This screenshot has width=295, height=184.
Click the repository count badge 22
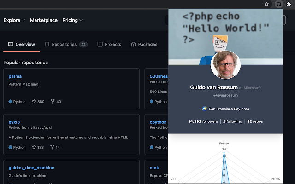[83, 45]
